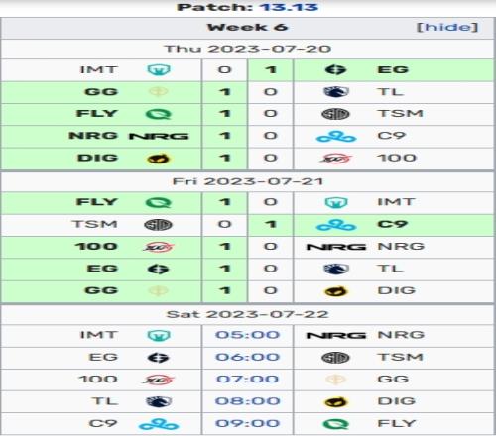The image size is (496, 436).
Task: Select the IMT team name in the Friday FLY vs IMT row
Action: click(x=396, y=202)
